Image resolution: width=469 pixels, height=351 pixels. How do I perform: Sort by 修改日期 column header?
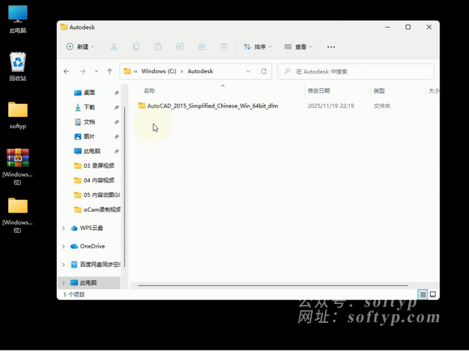pos(318,91)
